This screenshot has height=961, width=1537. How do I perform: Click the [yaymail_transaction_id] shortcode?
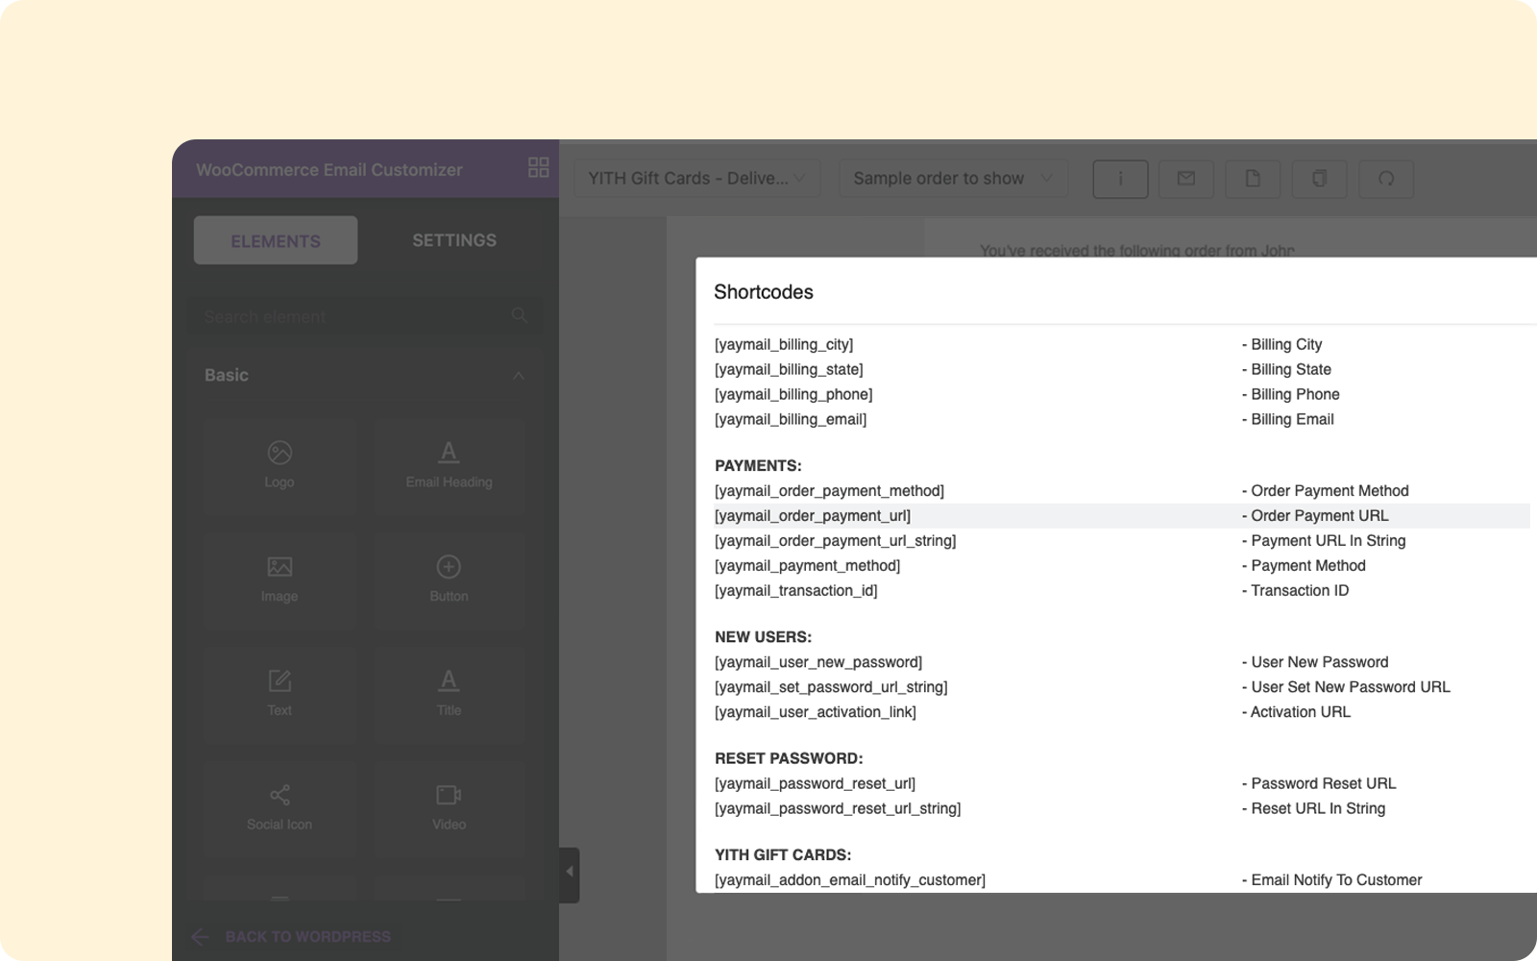click(x=796, y=590)
